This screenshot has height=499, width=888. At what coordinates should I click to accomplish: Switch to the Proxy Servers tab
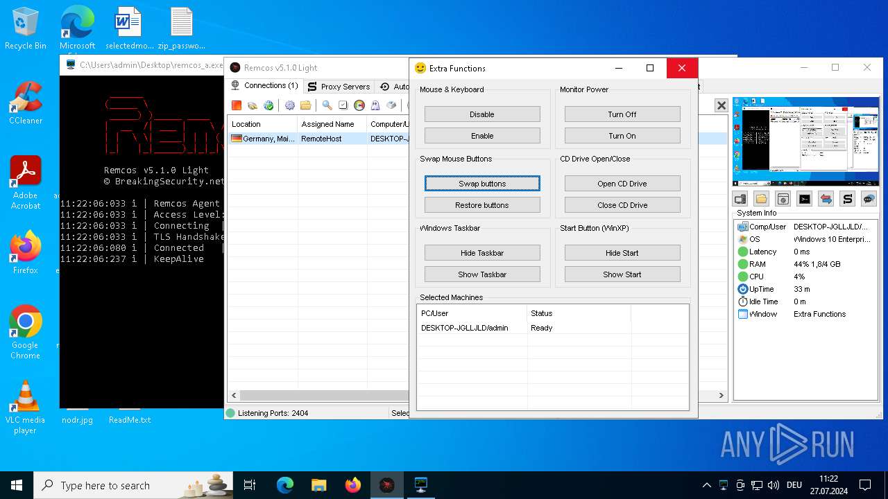(339, 87)
